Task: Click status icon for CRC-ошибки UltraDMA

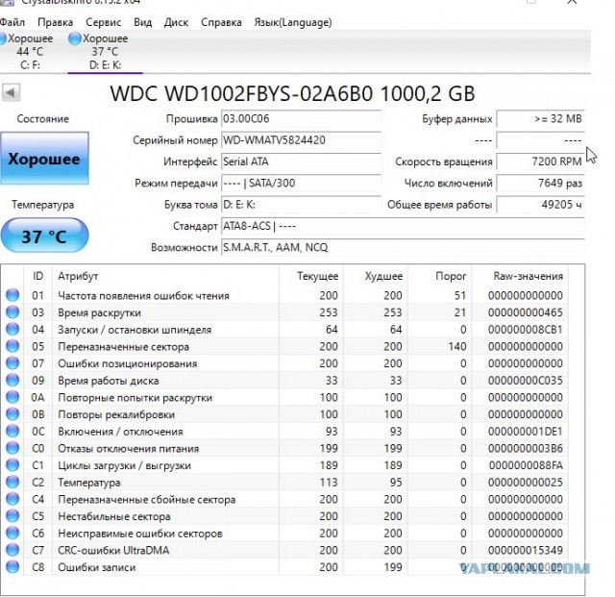Action: [12, 550]
